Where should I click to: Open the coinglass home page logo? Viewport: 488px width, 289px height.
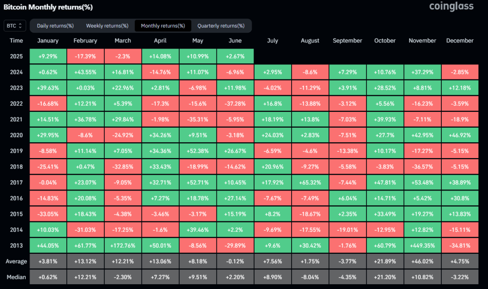[x=451, y=7]
